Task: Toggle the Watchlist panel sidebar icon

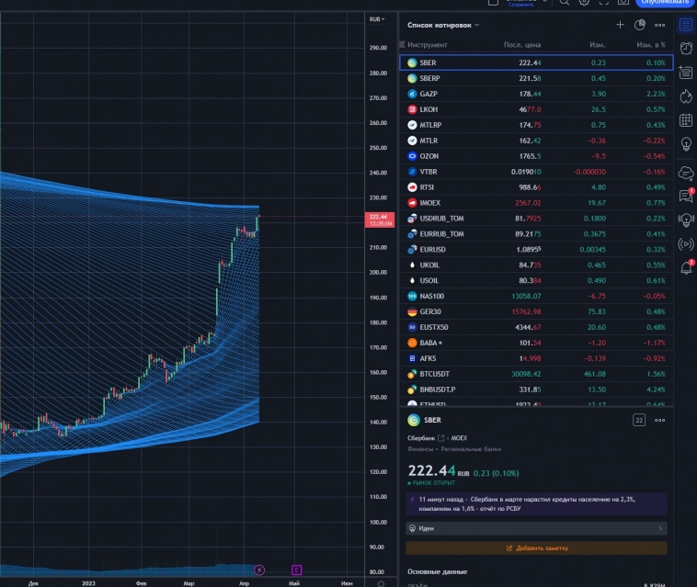Action: [x=685, y=24]
